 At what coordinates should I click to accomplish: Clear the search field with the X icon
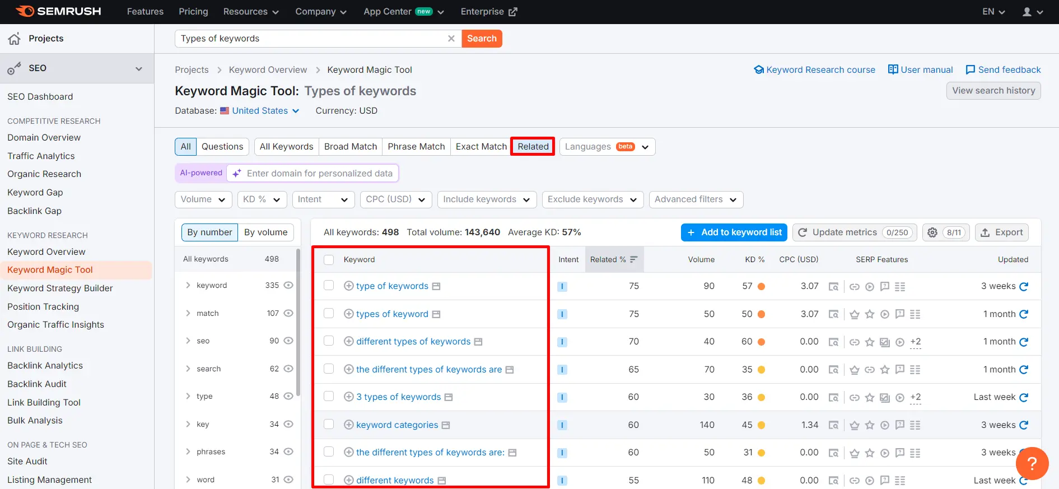point(451,39)
